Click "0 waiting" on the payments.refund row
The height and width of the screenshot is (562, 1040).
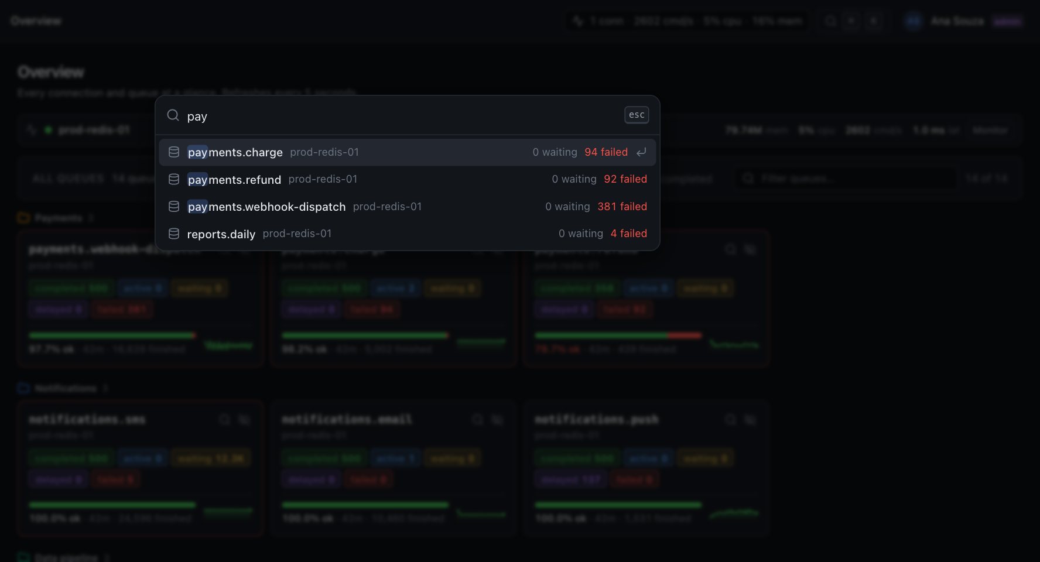pyautogui.click(x=574, y=179)
